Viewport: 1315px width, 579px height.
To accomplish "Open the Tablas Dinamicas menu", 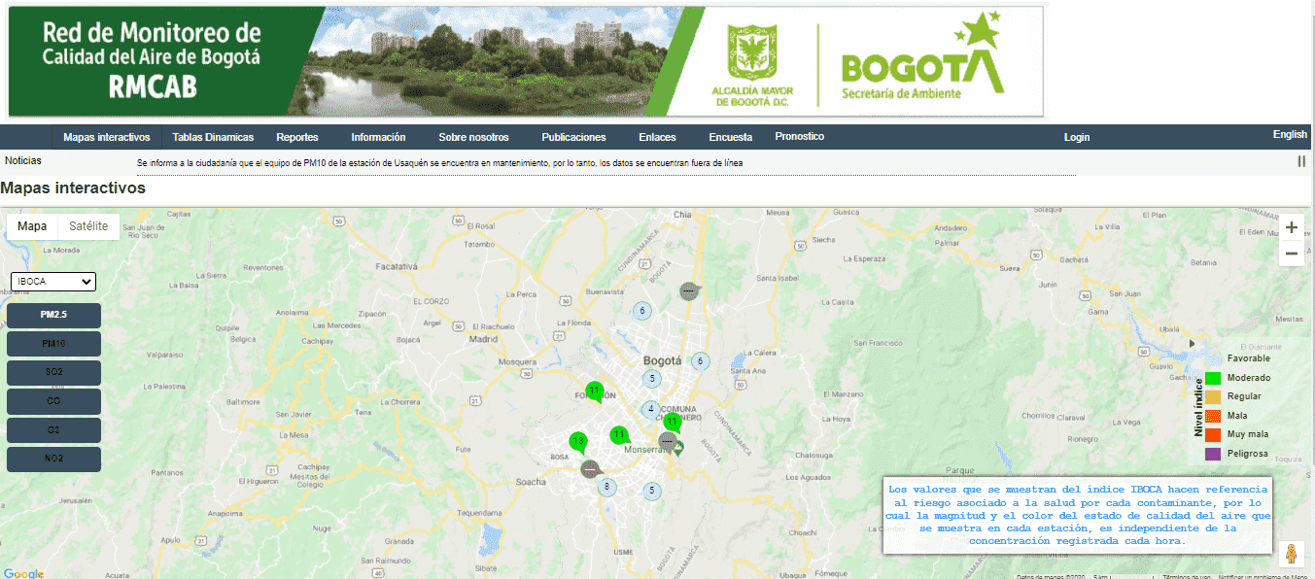I will (213, 137).
